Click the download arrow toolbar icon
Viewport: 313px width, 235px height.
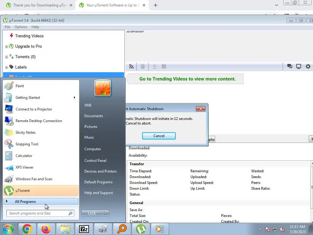tap(154, 66)
